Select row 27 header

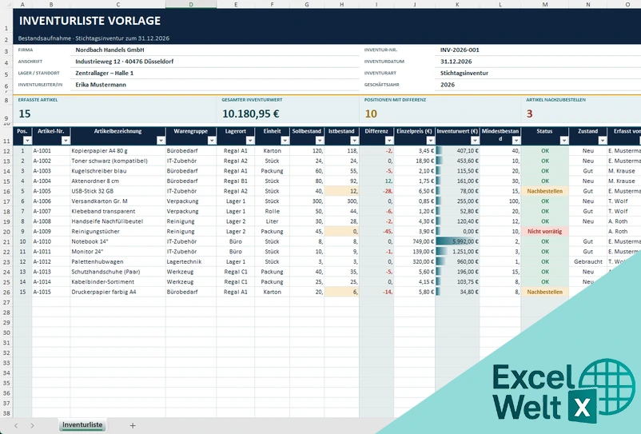6,302
